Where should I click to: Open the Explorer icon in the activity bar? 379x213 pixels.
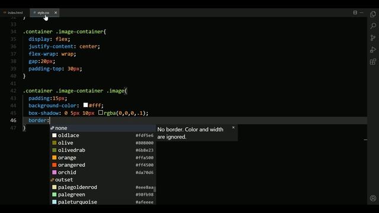pyautogui.click(x=373, y=14)
